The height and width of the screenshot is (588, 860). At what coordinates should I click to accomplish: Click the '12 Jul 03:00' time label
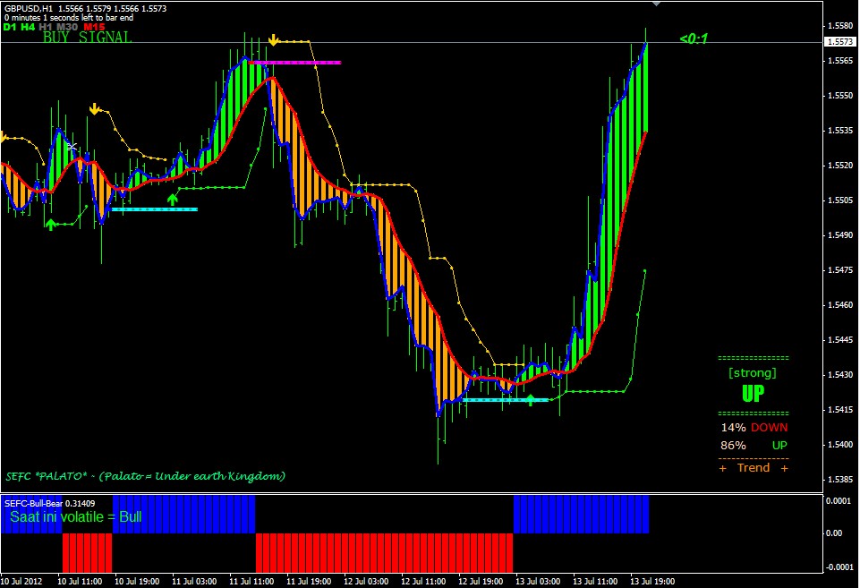tap(366, 581)
